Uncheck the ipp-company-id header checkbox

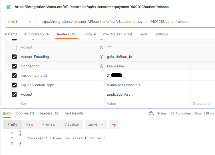[x=14, y=76]
